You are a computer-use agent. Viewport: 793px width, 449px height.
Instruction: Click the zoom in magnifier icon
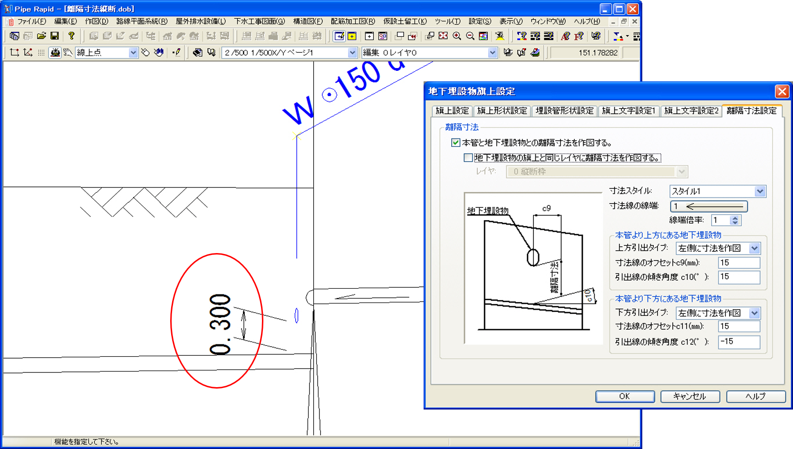click(x=457, y=36)
